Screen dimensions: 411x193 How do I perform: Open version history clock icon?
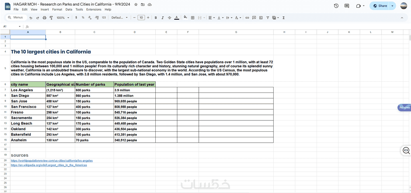pos(336,6)
